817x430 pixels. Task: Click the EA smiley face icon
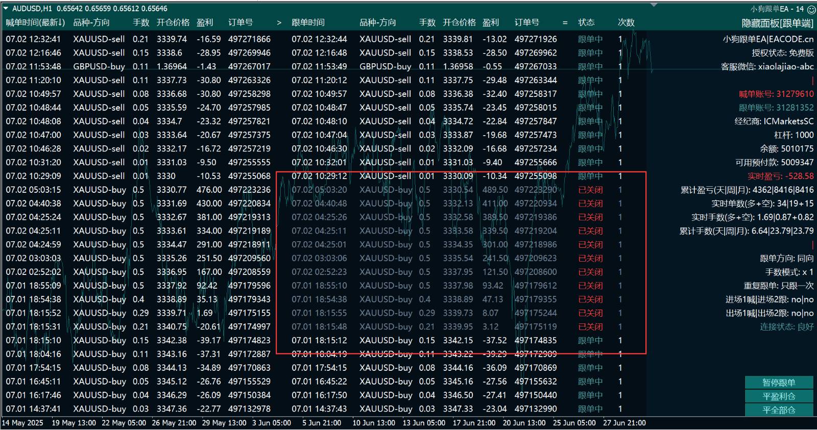[x=811, y=9]
